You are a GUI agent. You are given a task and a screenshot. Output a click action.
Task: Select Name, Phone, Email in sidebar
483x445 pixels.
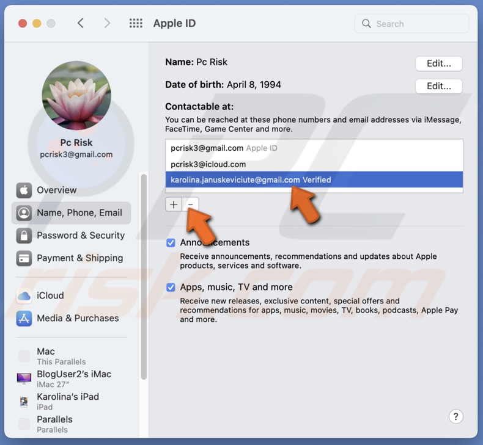pos(71,213)
